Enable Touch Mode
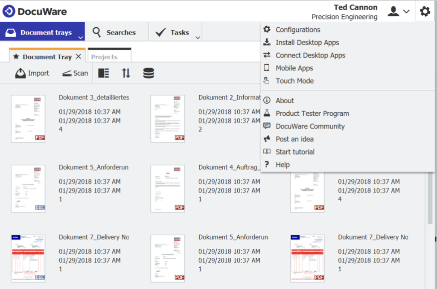This screenshot has height=289, width=437. pos(347,81)
